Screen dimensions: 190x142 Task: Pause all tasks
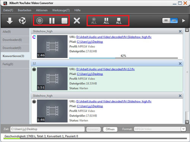(x=106, y=21)
